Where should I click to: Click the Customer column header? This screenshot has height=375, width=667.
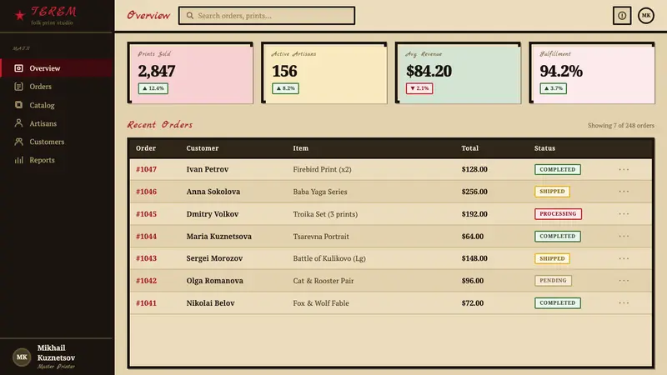point(203,148)
